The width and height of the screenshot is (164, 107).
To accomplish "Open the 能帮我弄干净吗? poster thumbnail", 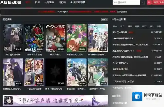I will [98, 72].
